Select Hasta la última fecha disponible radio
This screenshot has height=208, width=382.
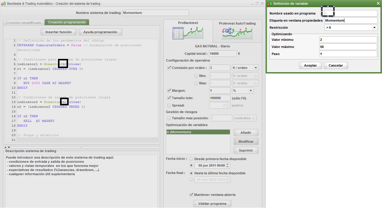point(191,173)
